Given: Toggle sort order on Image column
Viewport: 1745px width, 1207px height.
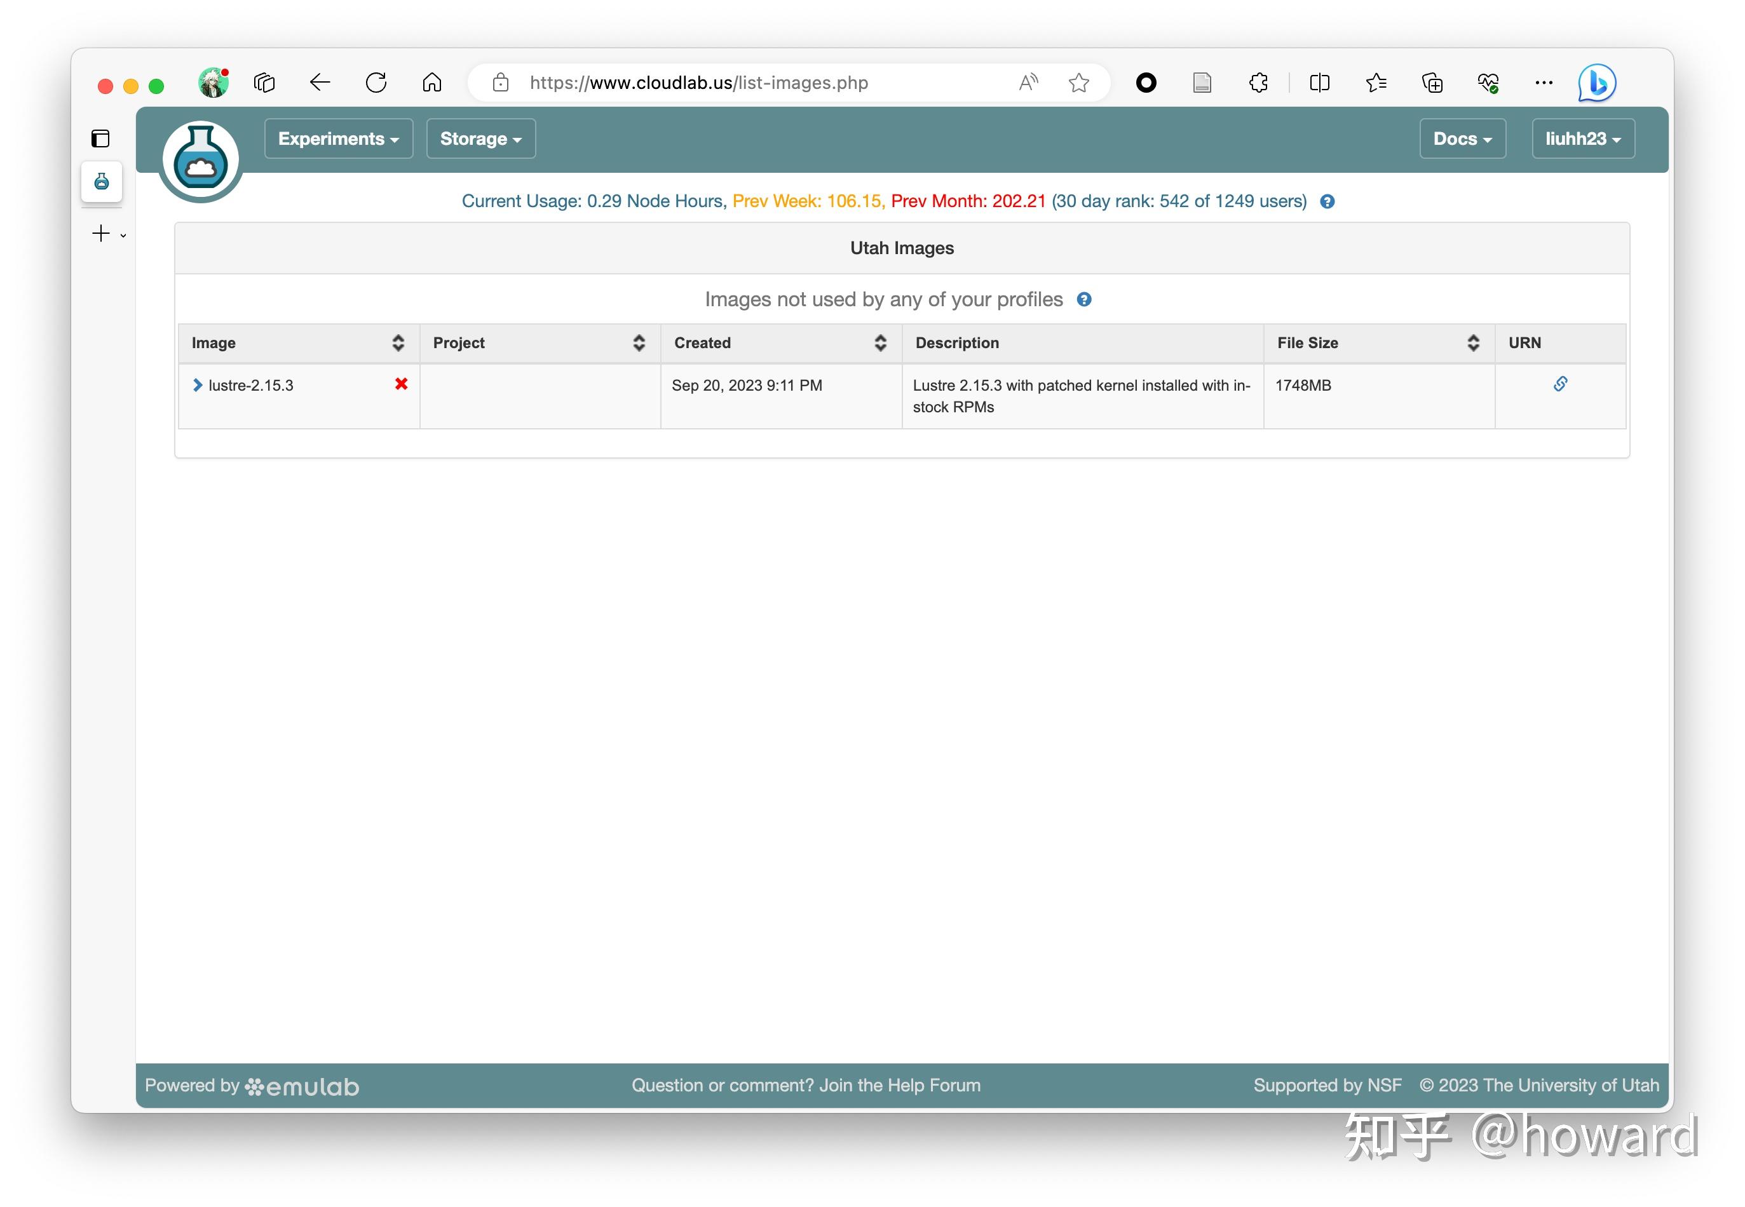Looking at the screenshot, I should click(x=398, y=343).
